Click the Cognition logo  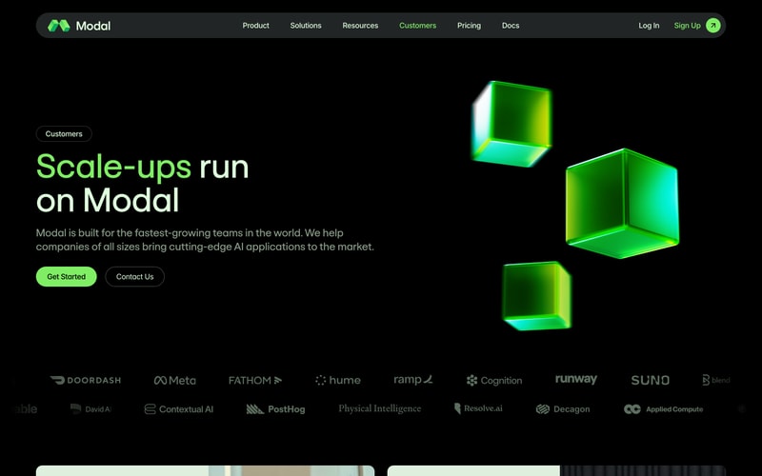(x=494, y=380)
